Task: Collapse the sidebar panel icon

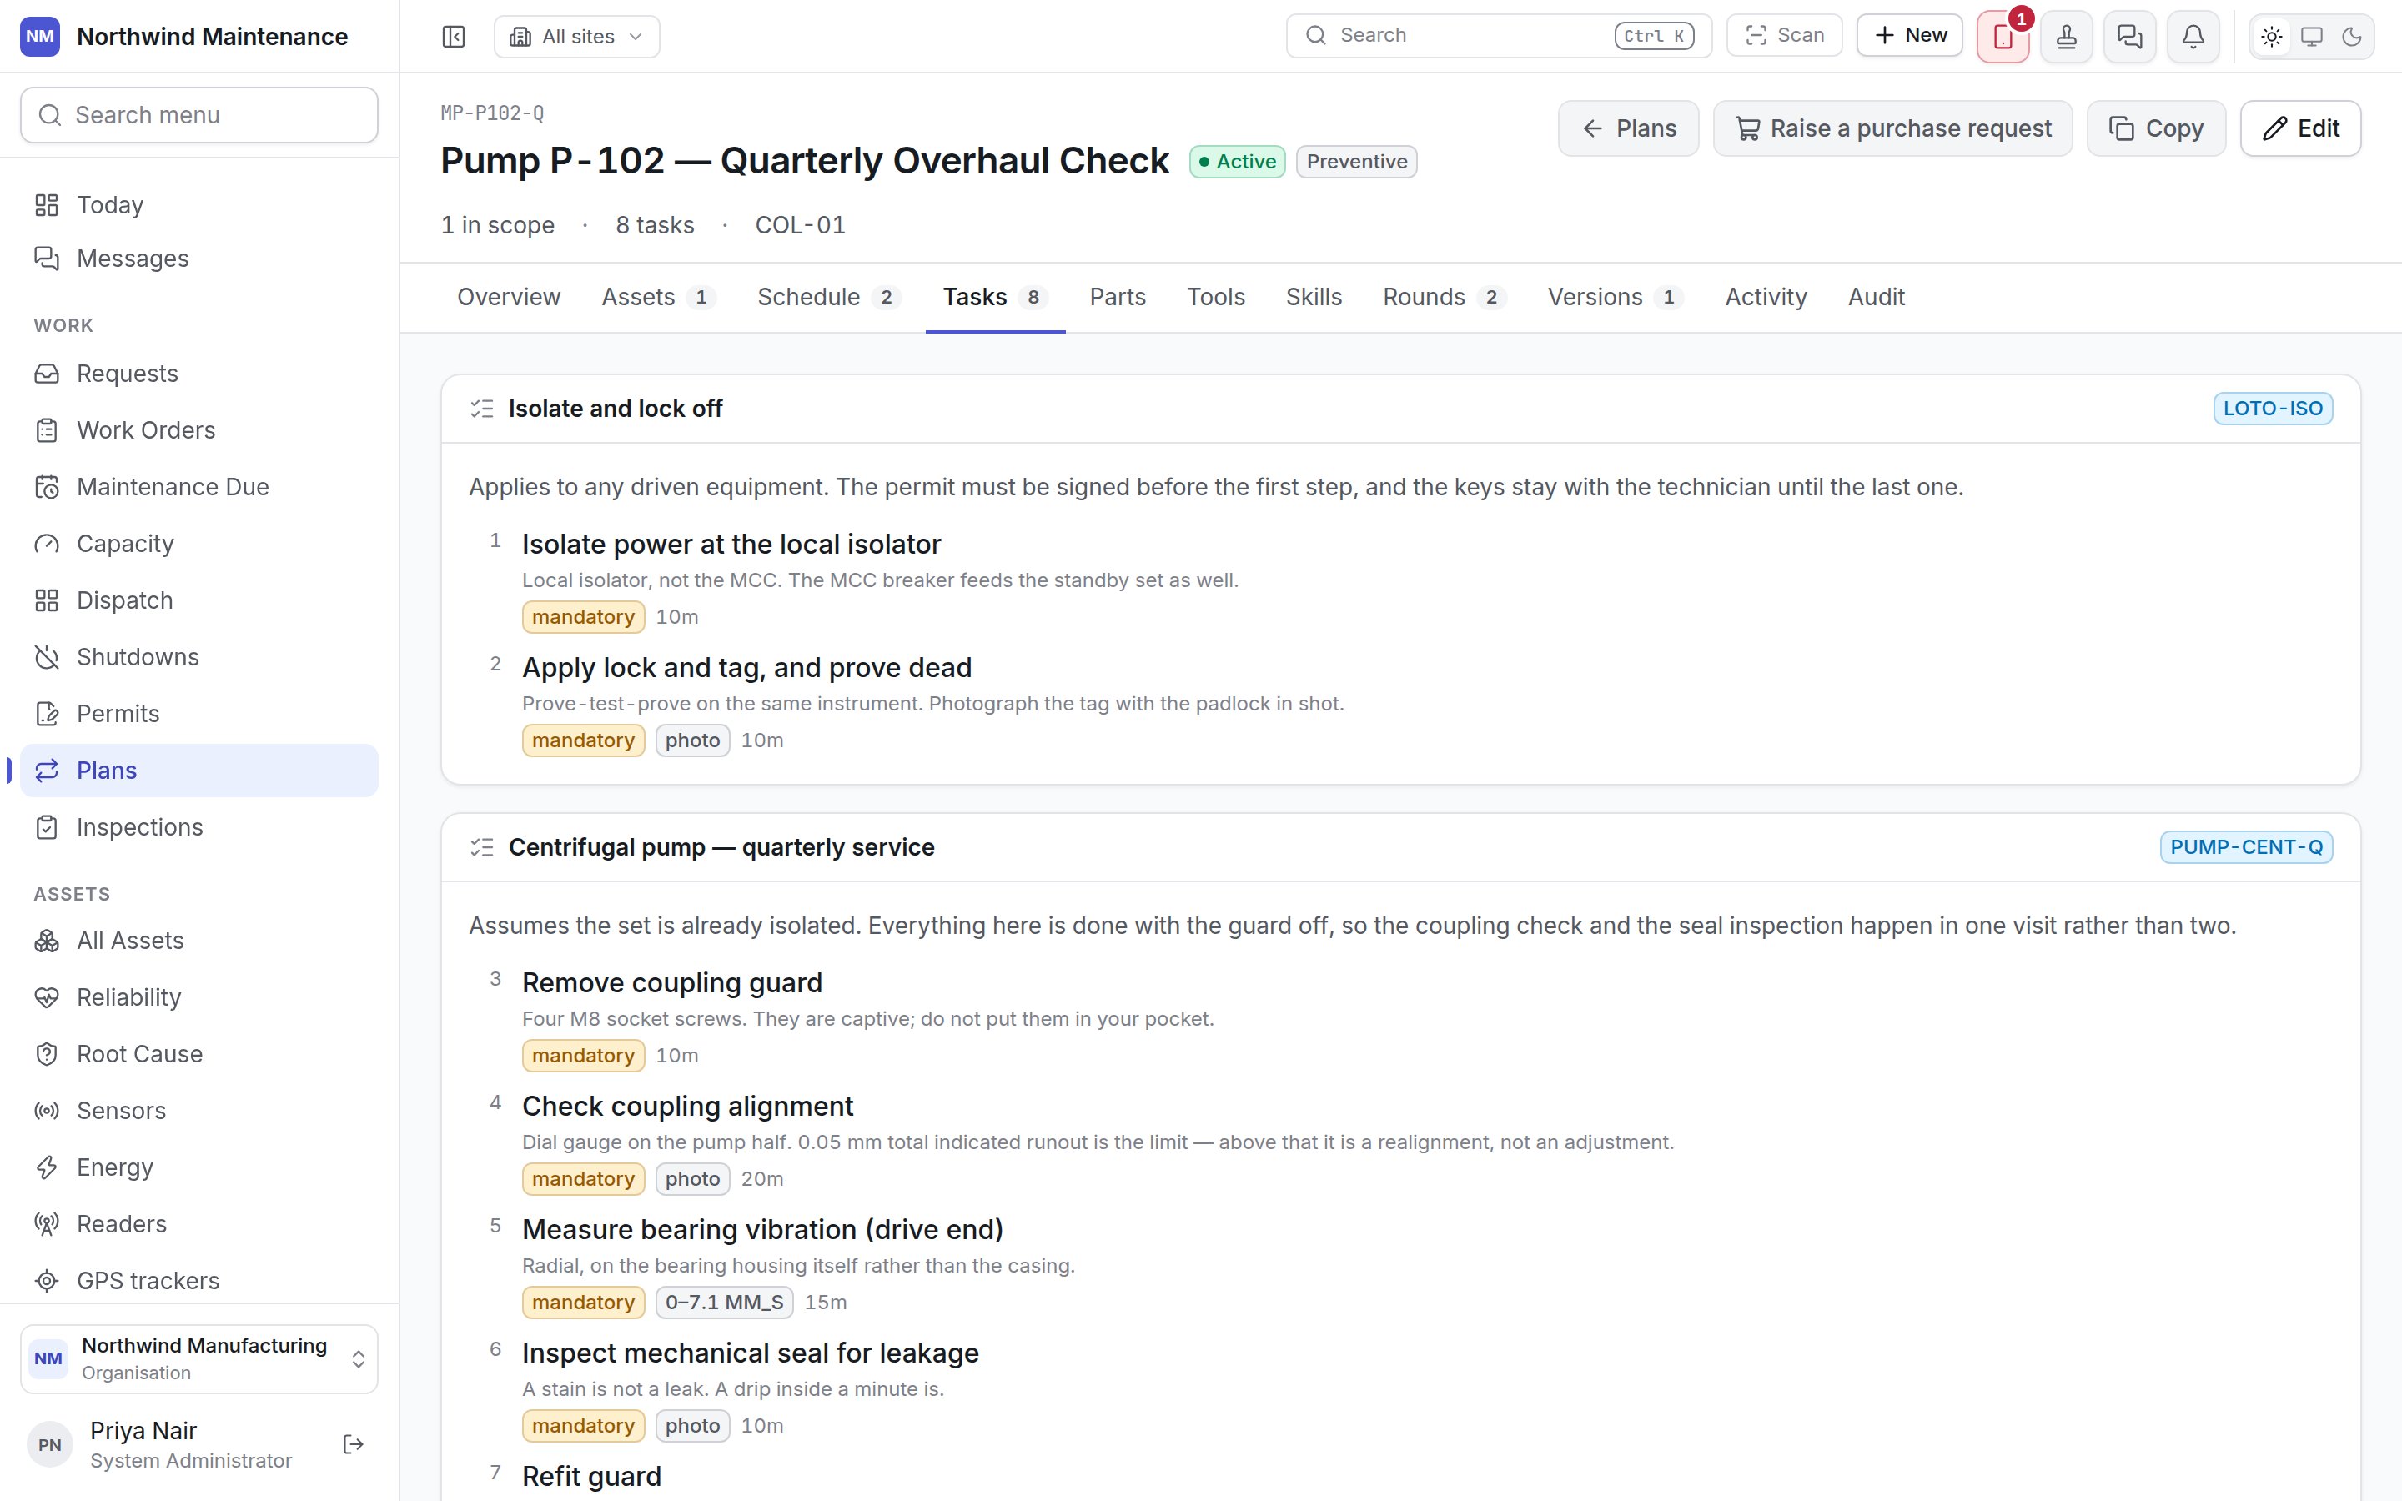Action: [454, 37]
